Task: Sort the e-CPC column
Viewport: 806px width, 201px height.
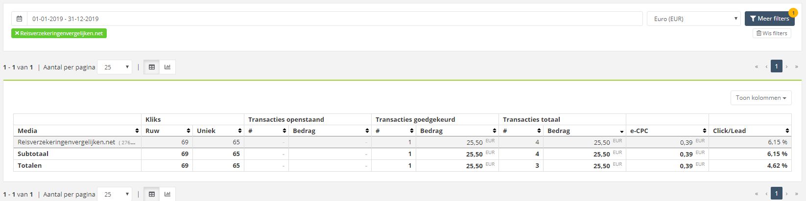Action: 705,131
